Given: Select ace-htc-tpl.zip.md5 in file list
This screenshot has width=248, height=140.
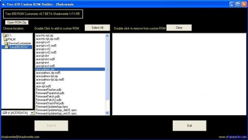Looking at the screenshot, I should click(x=48, y=39).
